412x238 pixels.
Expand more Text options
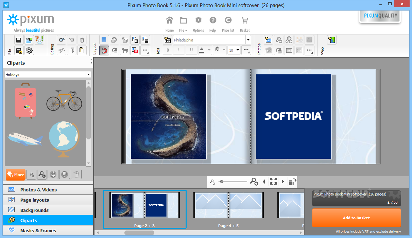246,50
